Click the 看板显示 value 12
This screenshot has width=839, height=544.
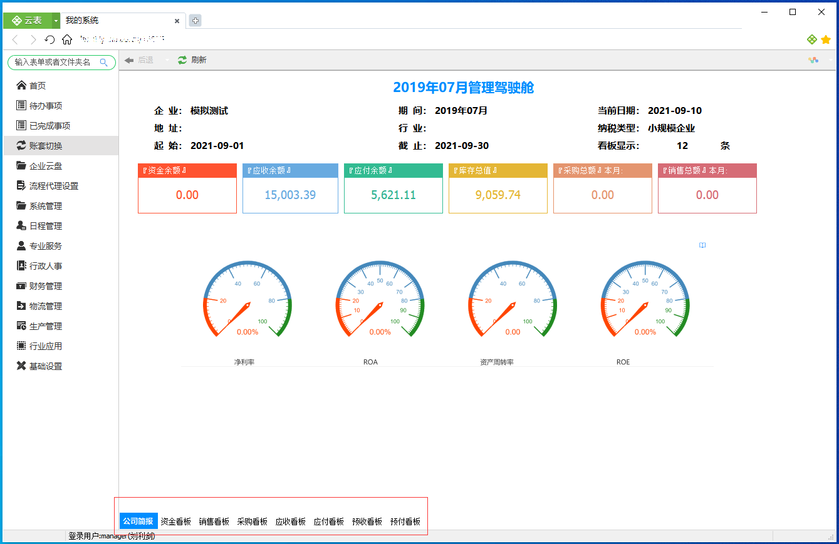coord(682,146)
